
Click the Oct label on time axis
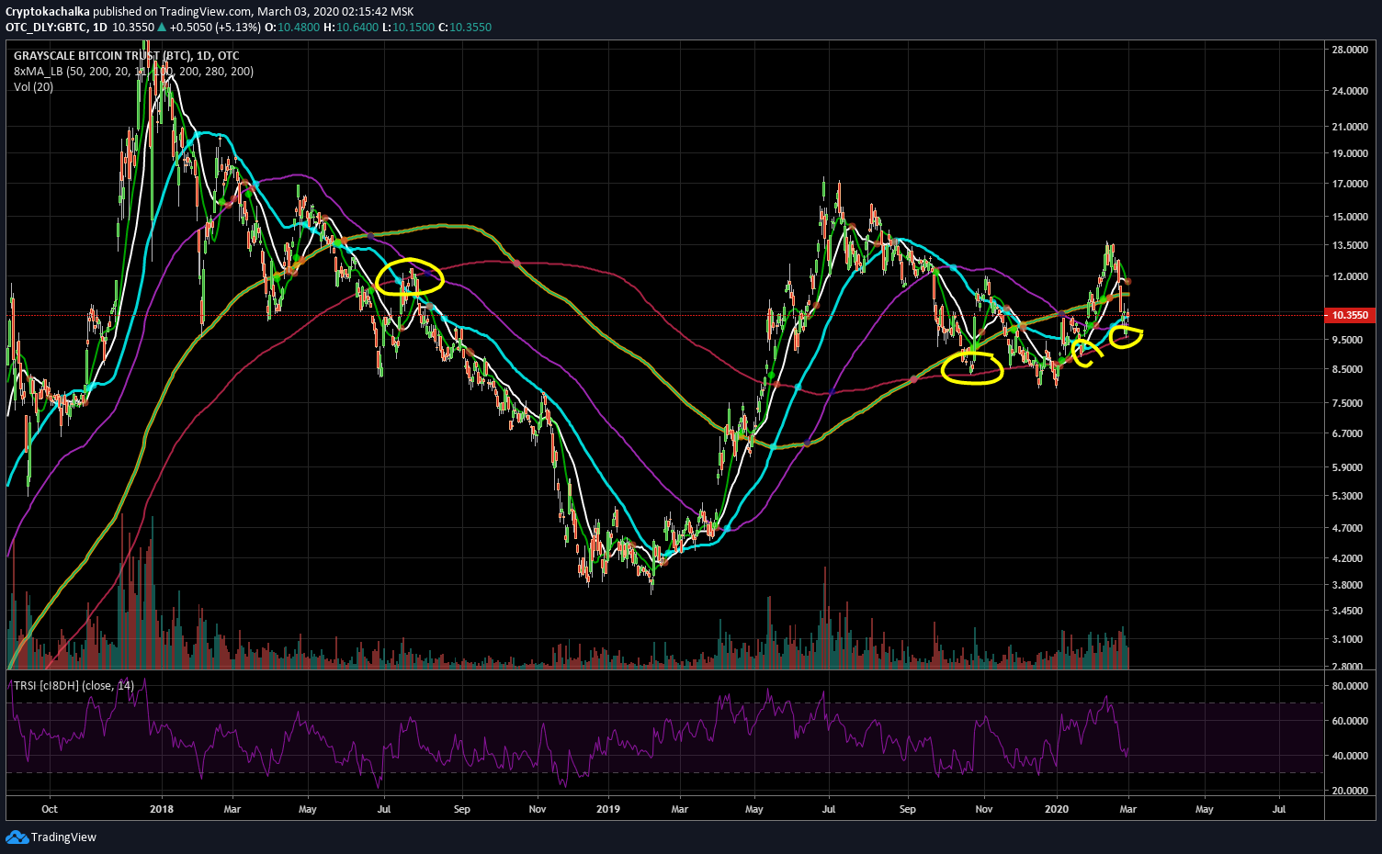[50, 809]
